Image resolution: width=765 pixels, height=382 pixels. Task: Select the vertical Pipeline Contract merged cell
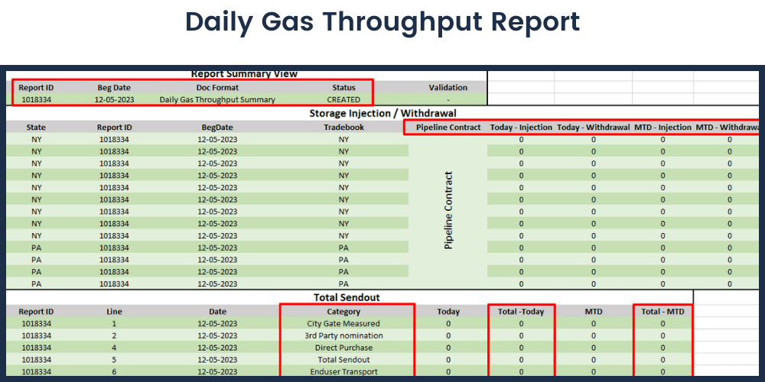tap(448, 209)
